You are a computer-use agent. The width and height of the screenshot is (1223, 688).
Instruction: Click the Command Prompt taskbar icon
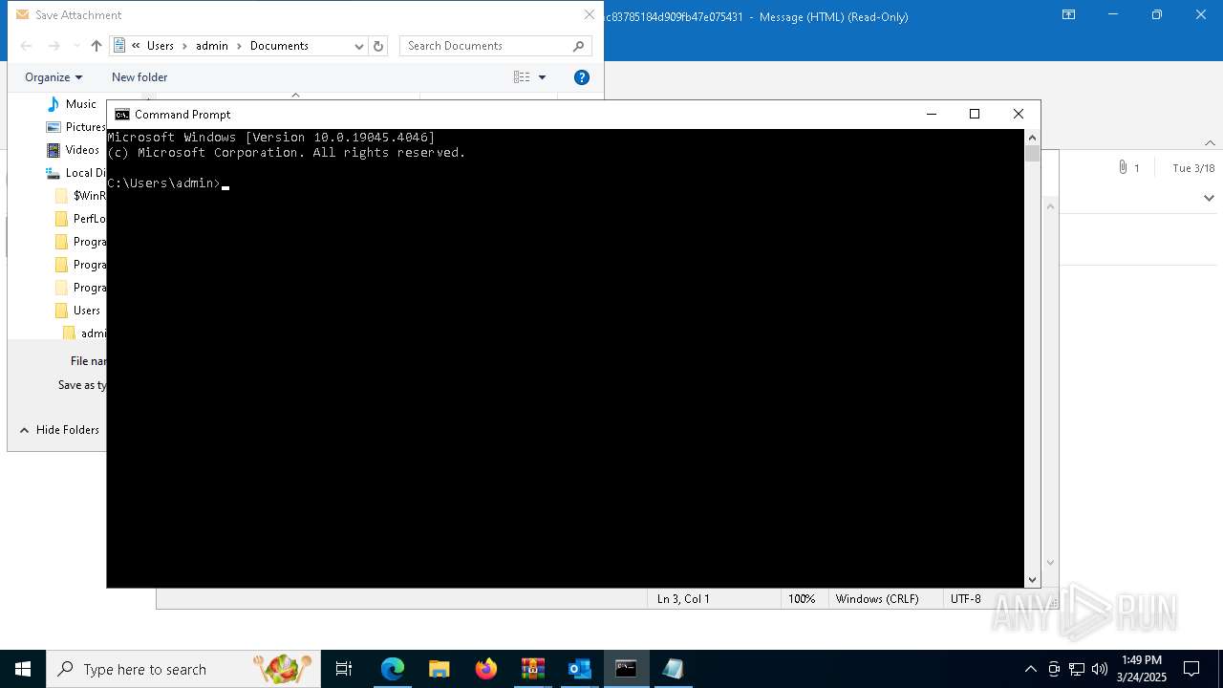click(626, 669)
